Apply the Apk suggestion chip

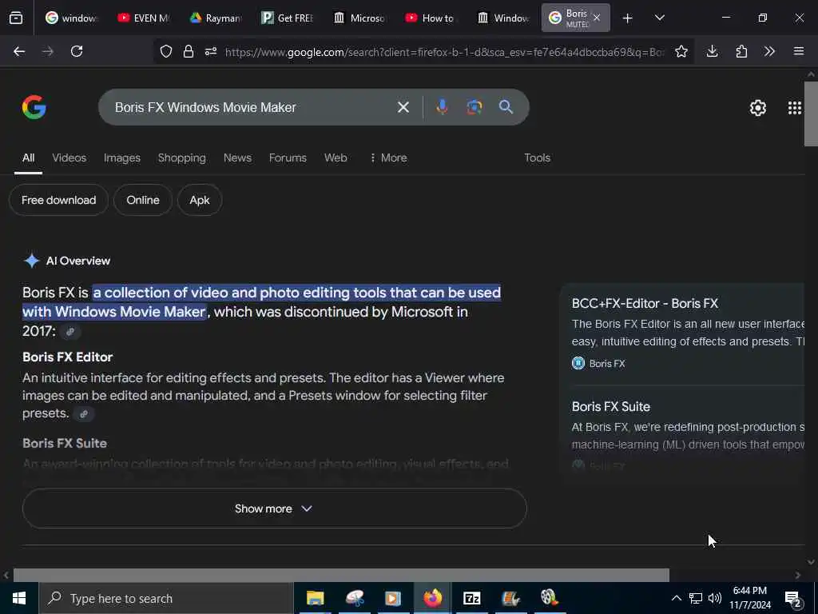pyautogui.click(x=199, y=200)
